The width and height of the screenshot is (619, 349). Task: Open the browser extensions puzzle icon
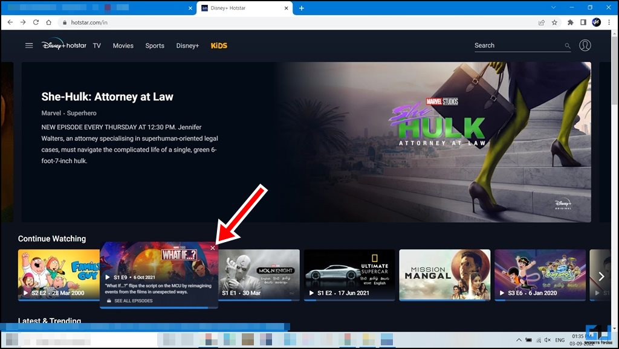(571, 22)
